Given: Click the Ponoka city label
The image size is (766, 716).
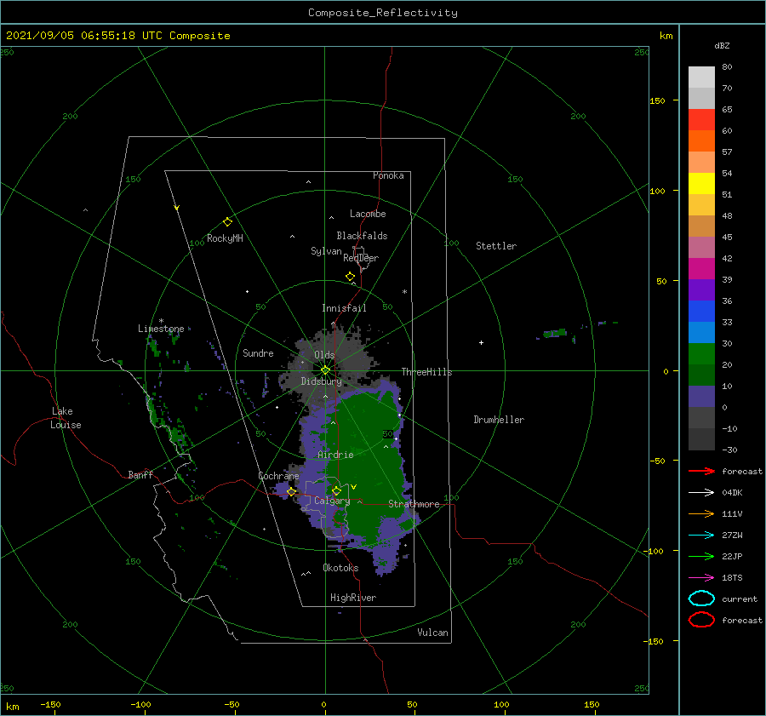Looking at the screenshot, I should 388,175.
